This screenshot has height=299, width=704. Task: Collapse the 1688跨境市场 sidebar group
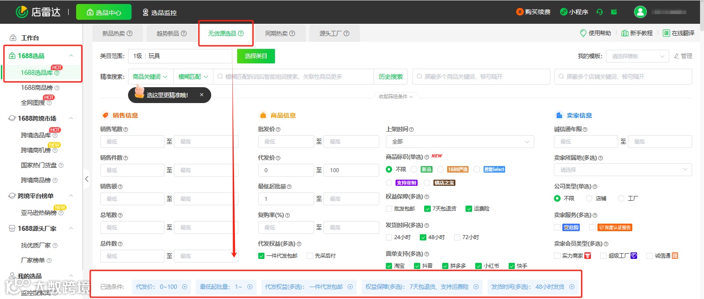[x=71, y=118]
